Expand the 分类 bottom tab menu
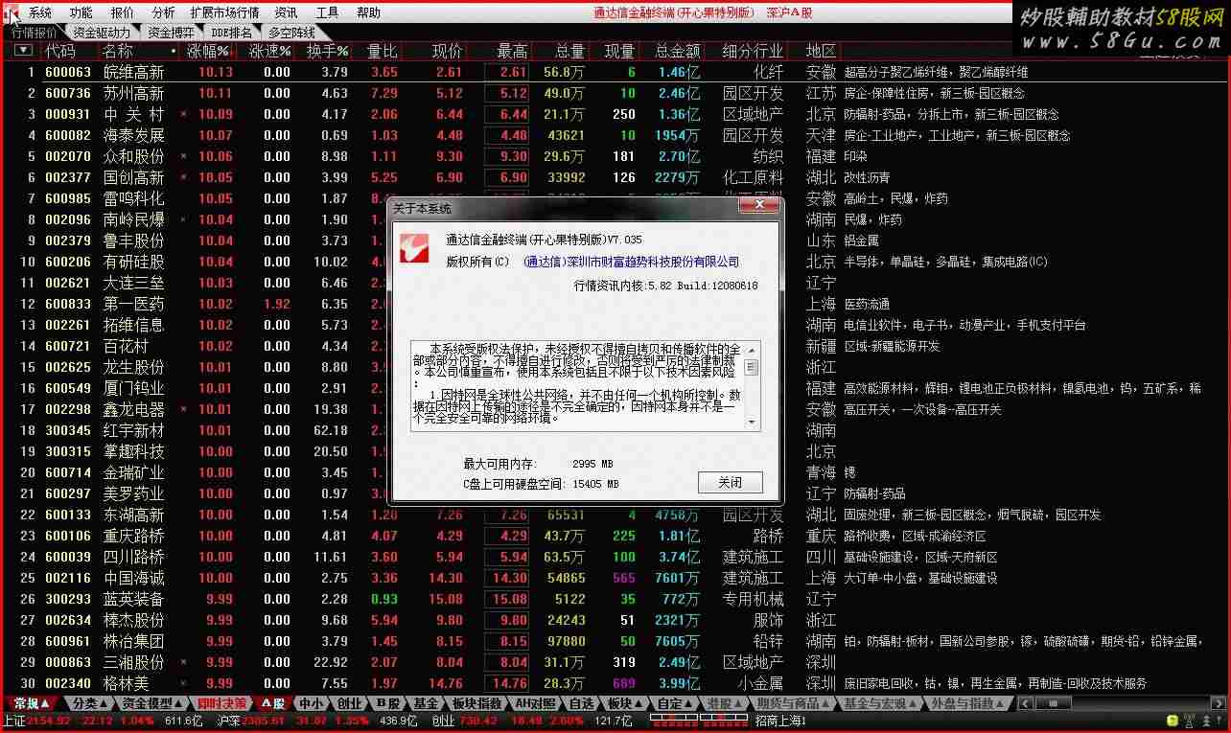The width and height of the screenshot is (1231, 733). (89, 703)
